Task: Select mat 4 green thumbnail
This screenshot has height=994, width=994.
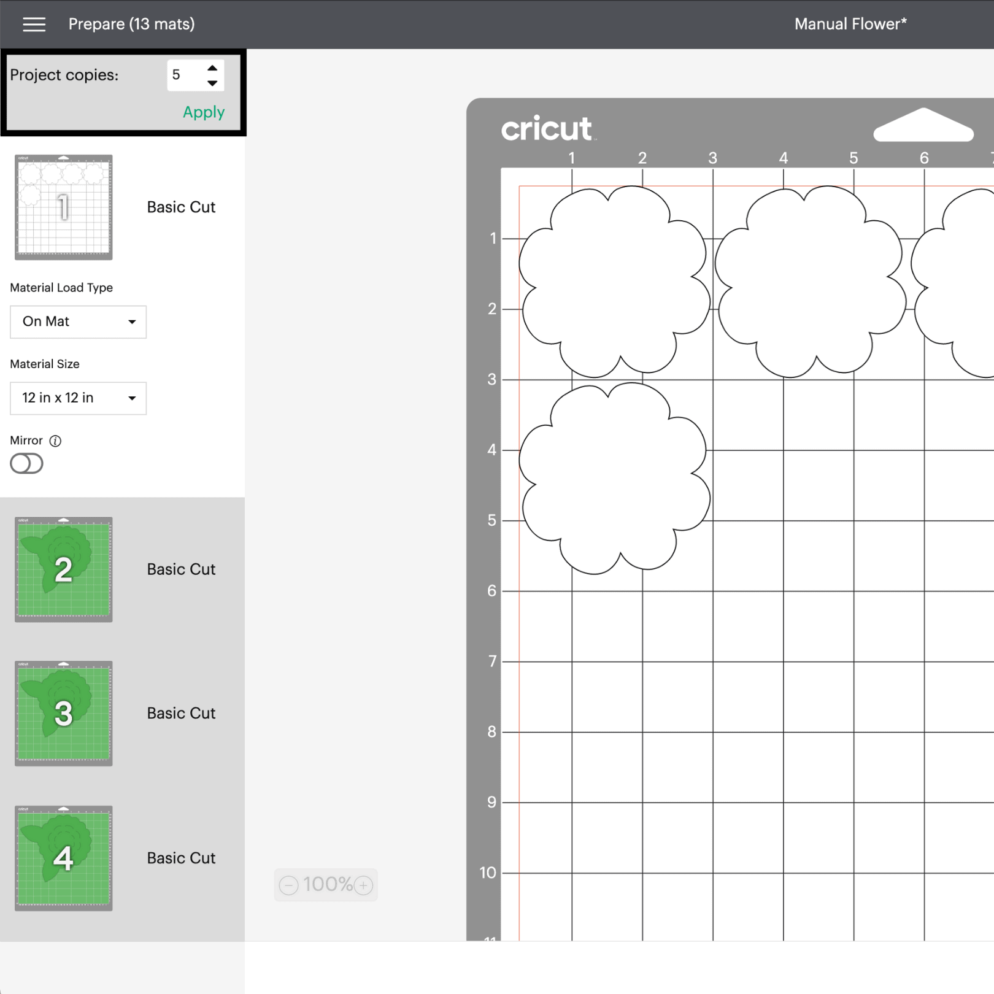Action: [x=63, y=858]
